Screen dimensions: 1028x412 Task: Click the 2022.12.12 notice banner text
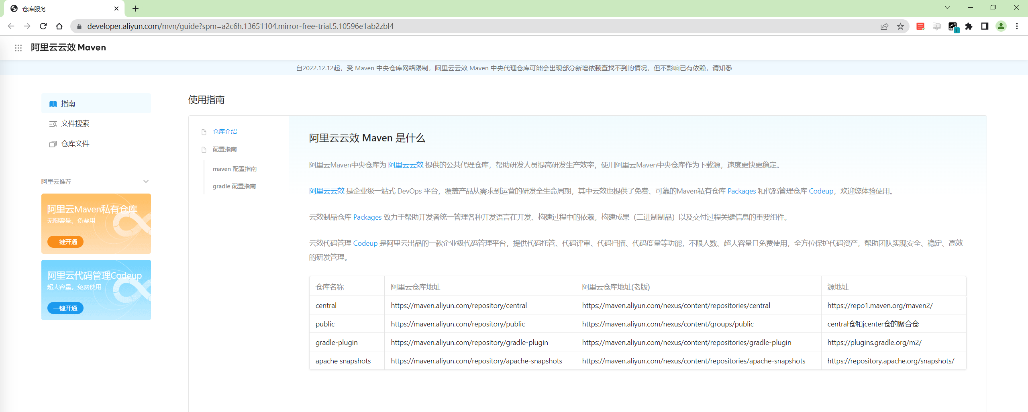click(x=514, y=68)
